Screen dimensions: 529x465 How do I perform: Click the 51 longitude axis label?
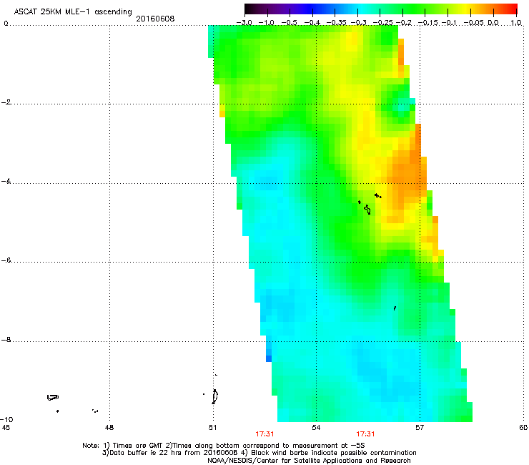coord(212,428)
